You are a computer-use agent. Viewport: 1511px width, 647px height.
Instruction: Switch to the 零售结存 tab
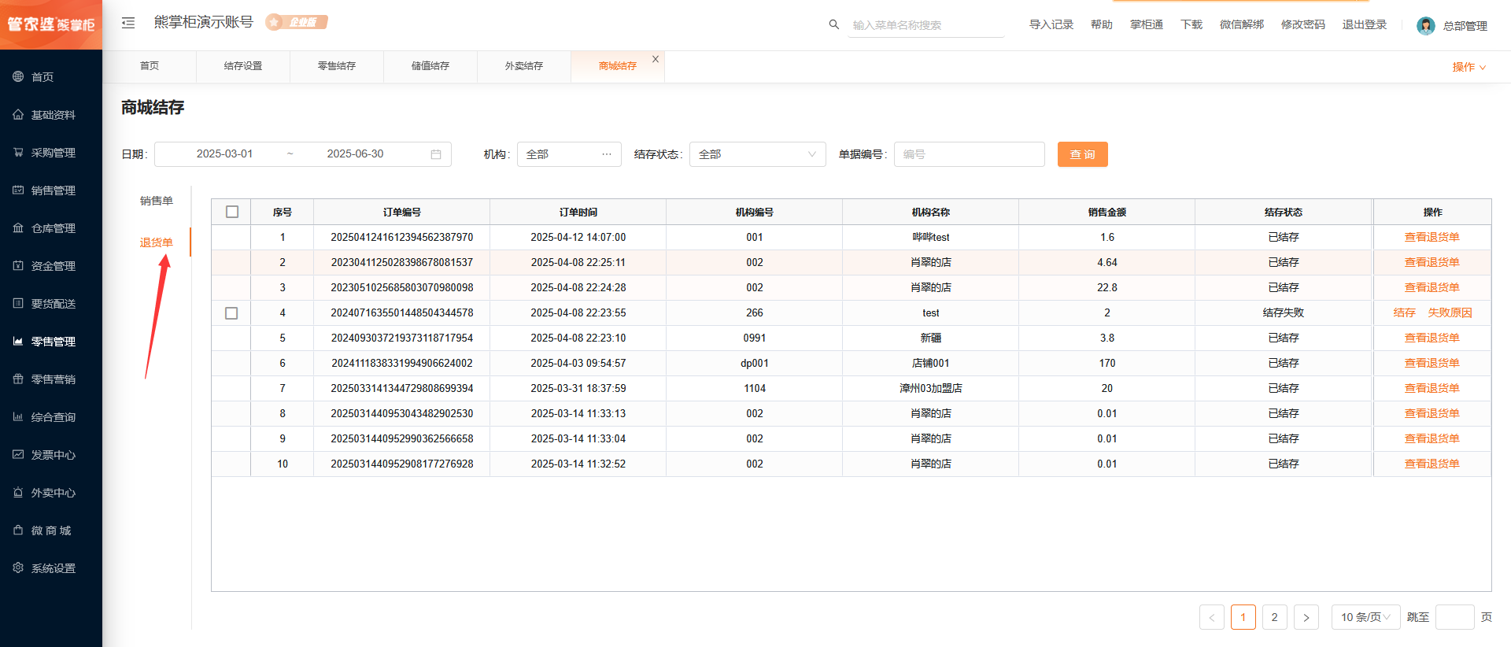coord(336,66)
